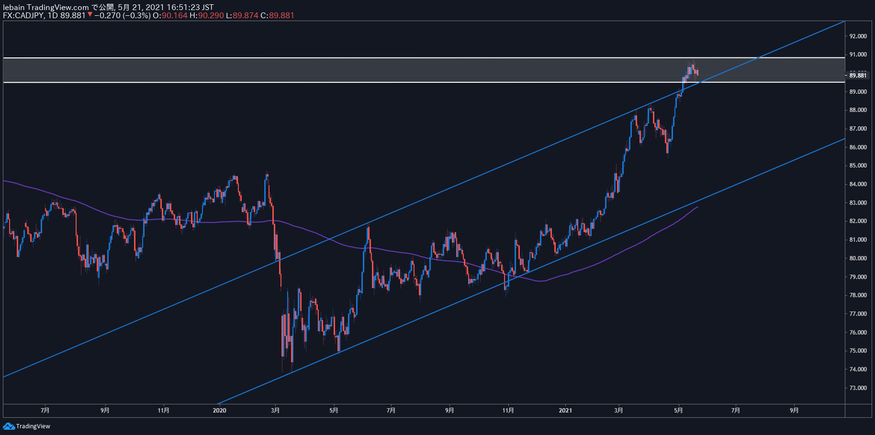Click the red down-triangle change indicator

(x=90, y=15)
